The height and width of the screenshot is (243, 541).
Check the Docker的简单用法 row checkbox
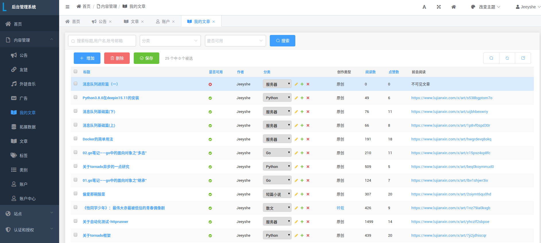pos(75,138)
